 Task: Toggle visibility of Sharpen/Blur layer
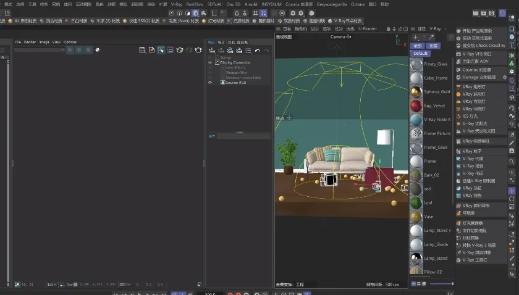click(x=210, y=72)
